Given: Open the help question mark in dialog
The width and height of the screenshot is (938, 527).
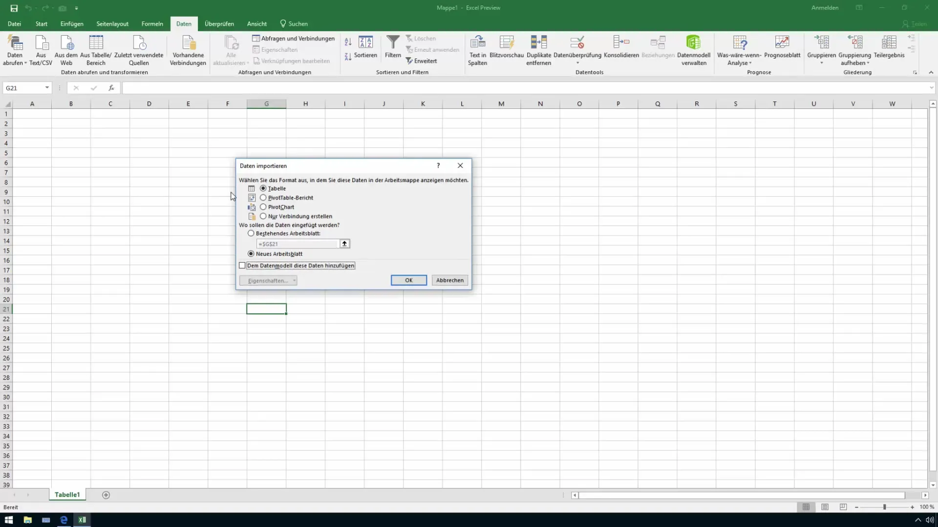Looking at the screenshot, I should click(438, 165).
